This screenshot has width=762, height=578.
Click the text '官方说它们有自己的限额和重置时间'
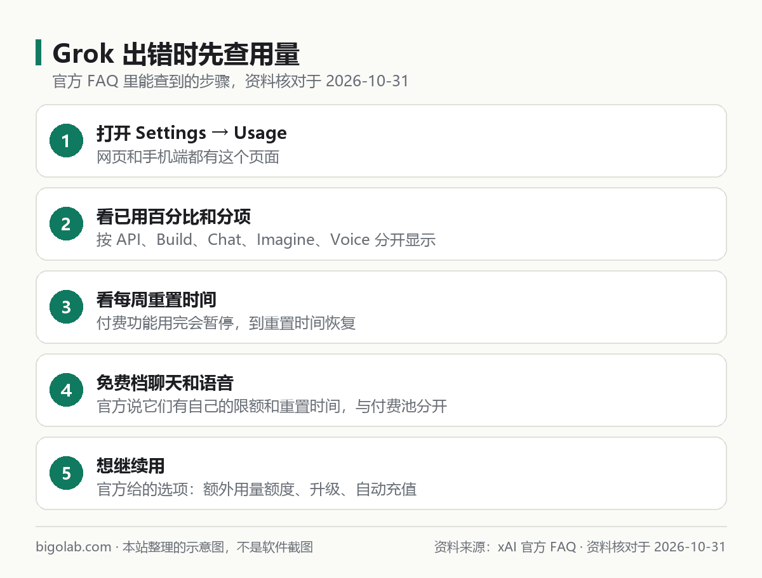click(x=218, y=406)
